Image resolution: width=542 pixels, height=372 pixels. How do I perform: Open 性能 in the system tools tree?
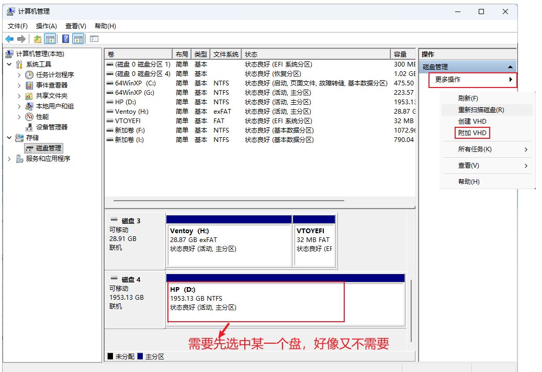pos(42,116)
